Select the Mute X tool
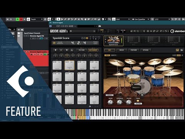 [79, 19]
